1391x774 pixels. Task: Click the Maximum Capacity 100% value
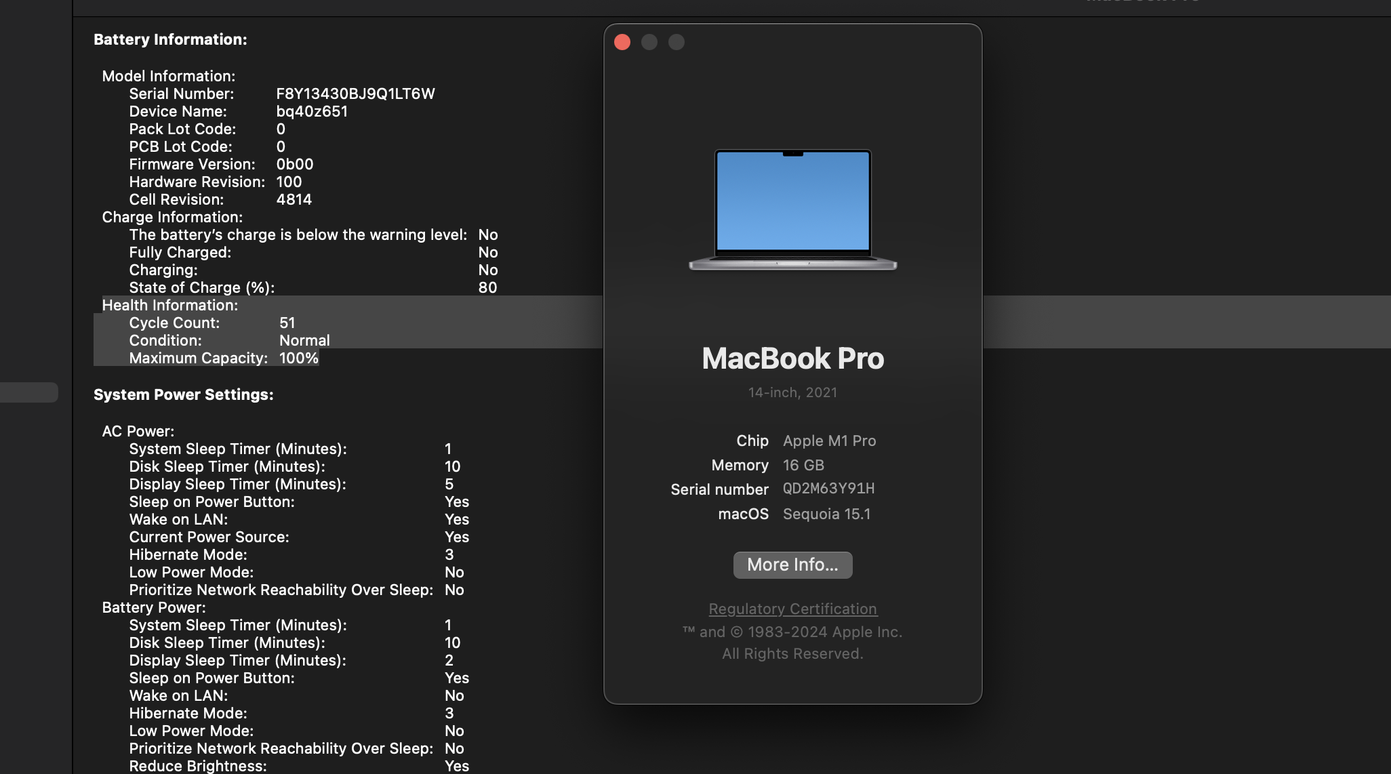coord(298,358)
